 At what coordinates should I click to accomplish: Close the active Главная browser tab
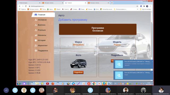click(x=86, y=3)
